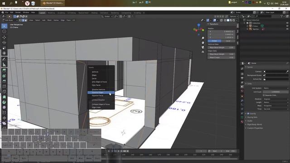Adjust the Mean Crease slider
The image size is (290, 163).
tap(222, 58)
